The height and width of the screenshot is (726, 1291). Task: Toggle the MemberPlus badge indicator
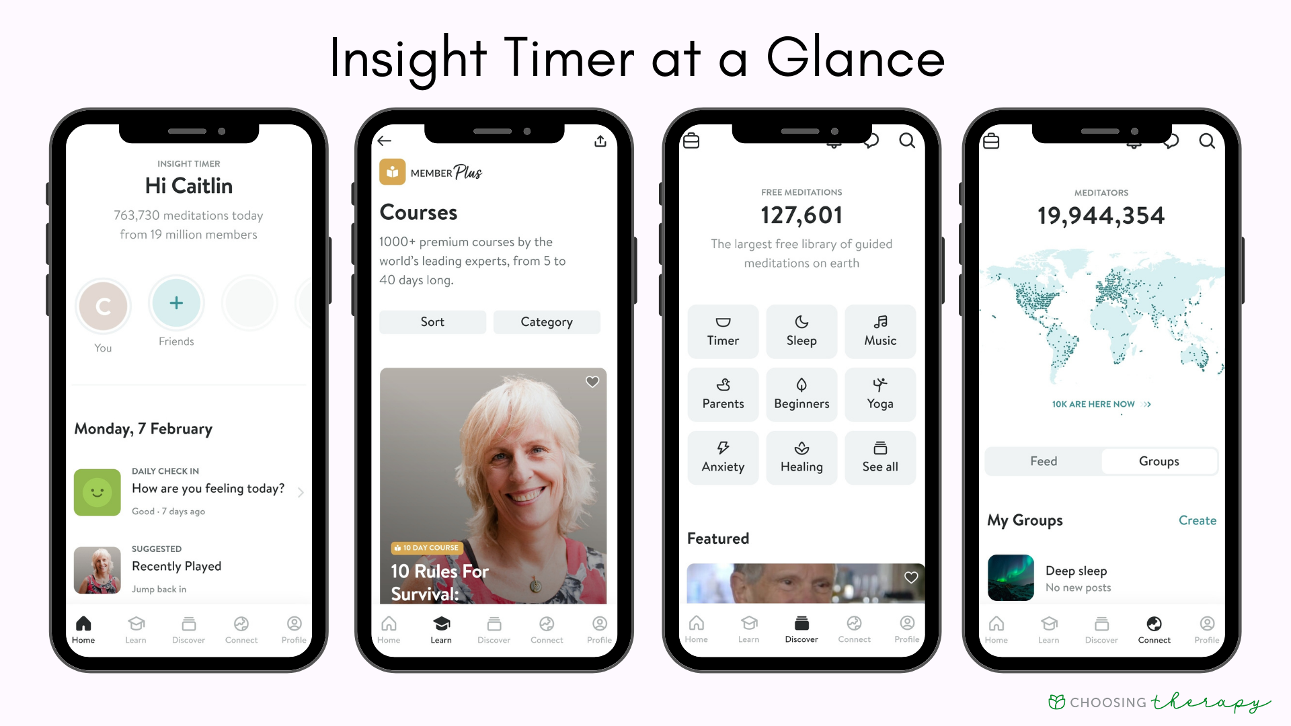pyautogui.click(x=392, y=173)
